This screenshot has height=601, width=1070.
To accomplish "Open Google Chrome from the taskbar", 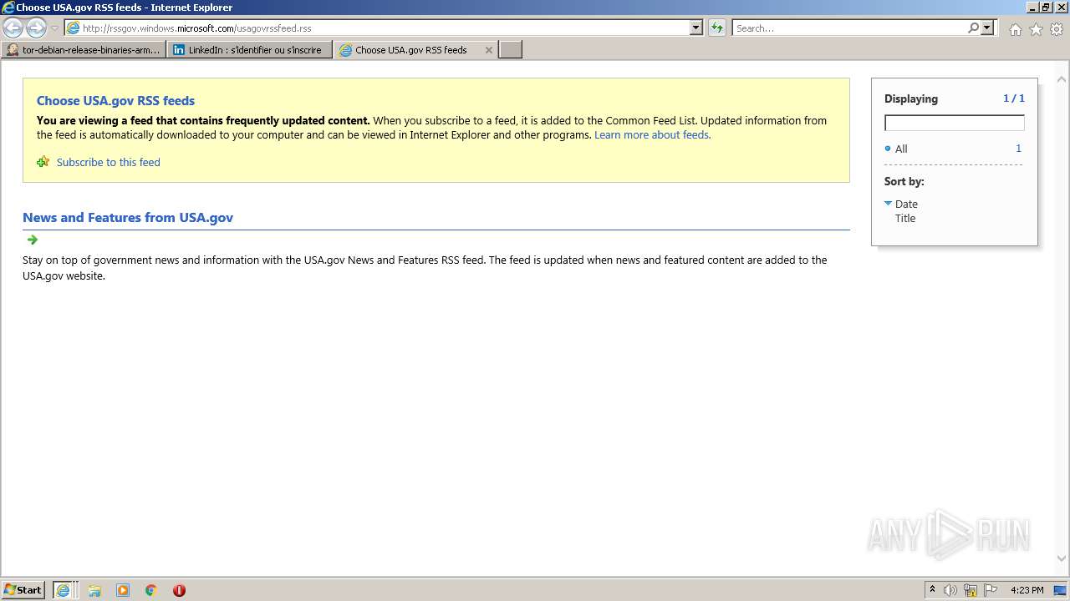I will (x=151, y=590).
